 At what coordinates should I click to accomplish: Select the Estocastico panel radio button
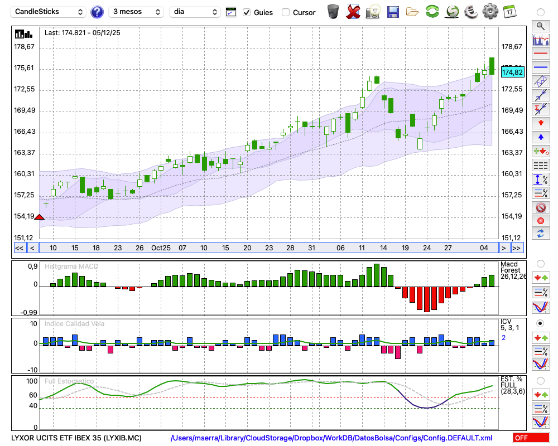coord(541,381)
